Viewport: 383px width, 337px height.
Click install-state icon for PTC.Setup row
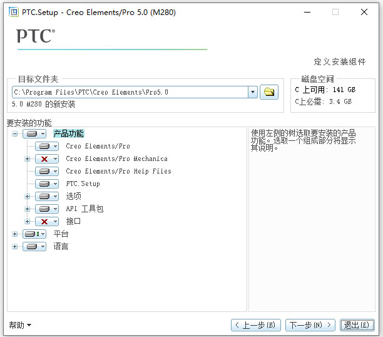point(44,184)
